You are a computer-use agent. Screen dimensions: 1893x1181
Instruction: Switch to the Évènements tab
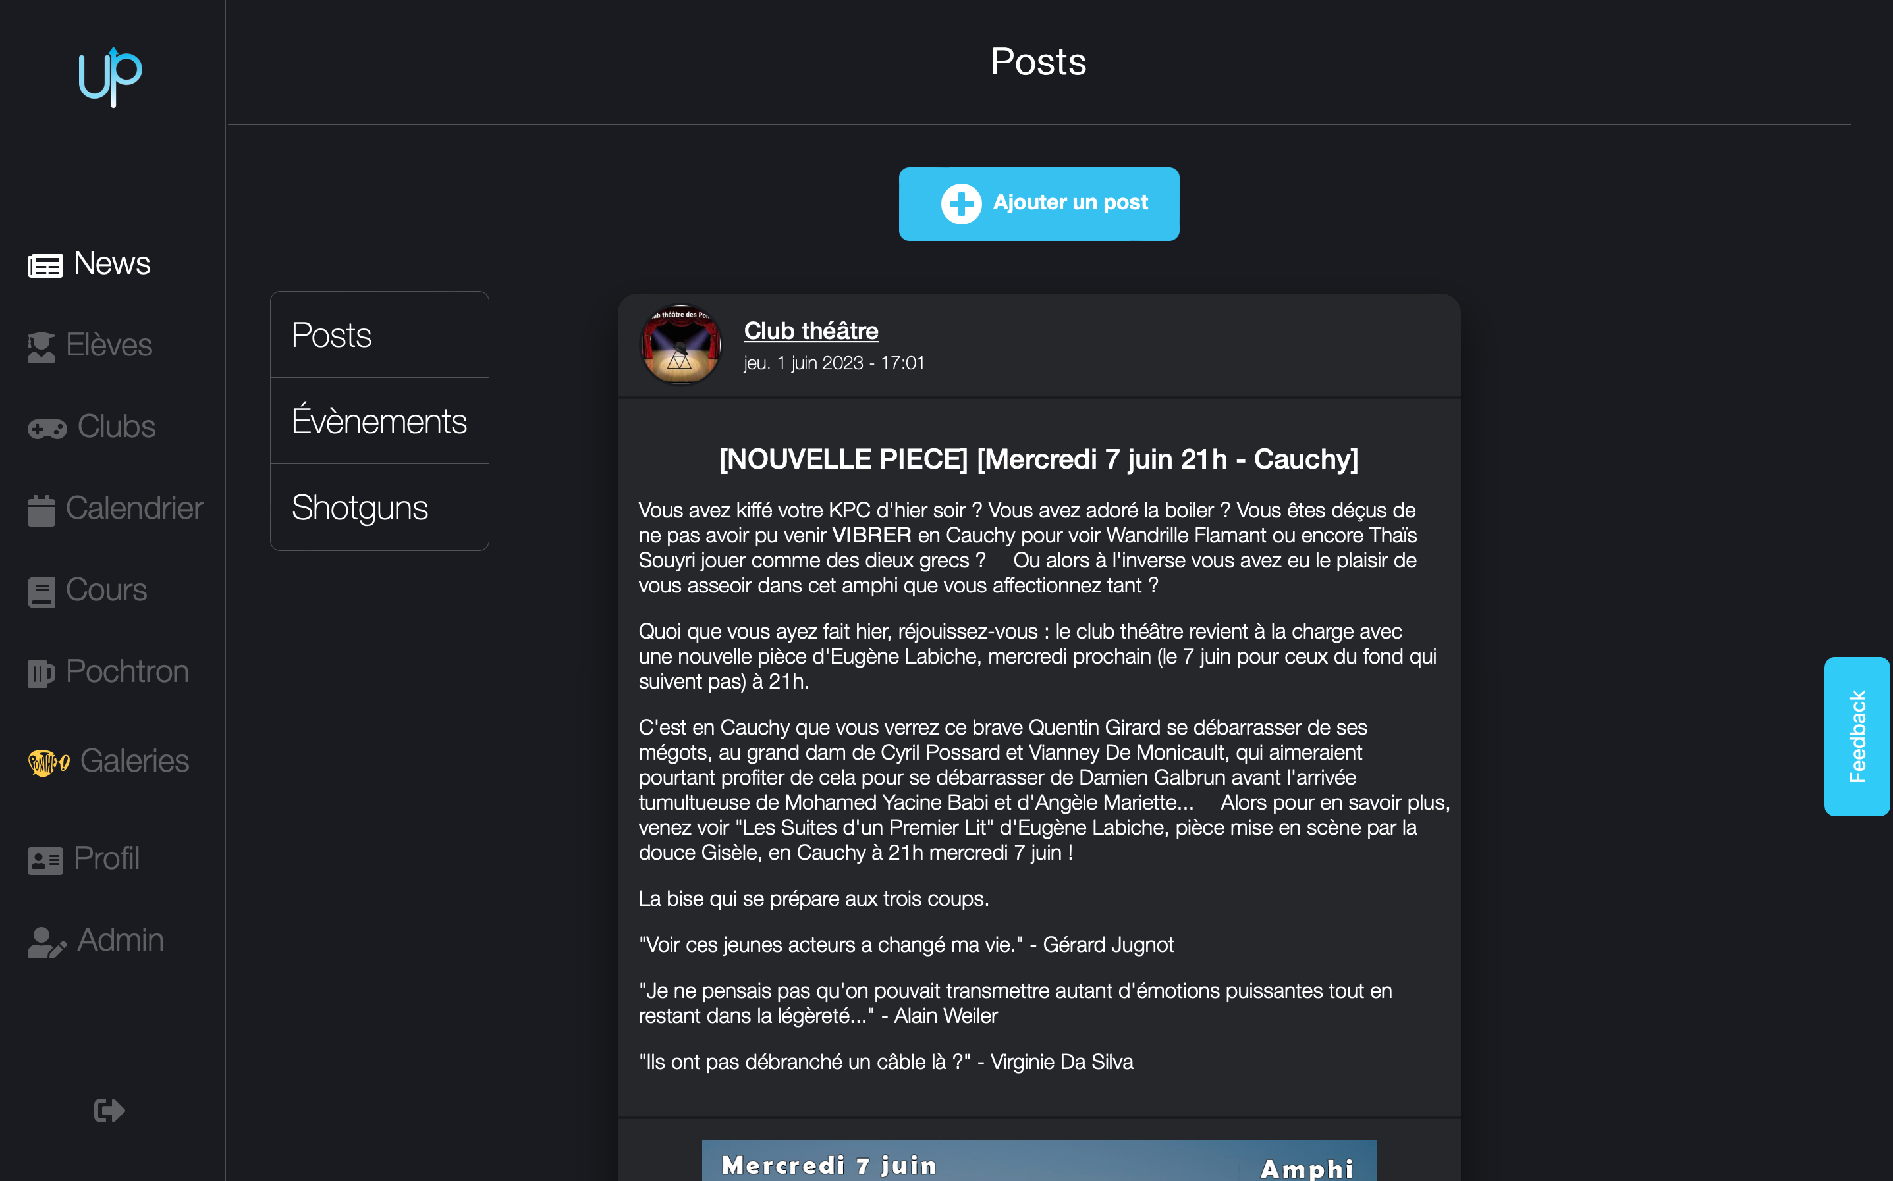pyautogui.click(x=379, y=421)
